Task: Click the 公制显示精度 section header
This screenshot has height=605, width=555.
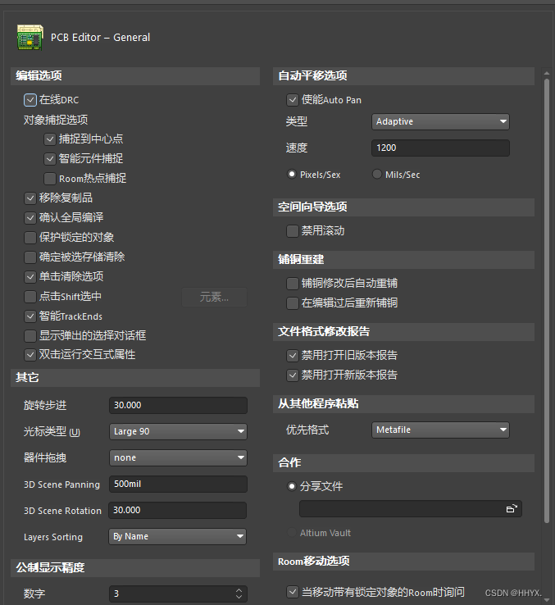Action: 135,568
